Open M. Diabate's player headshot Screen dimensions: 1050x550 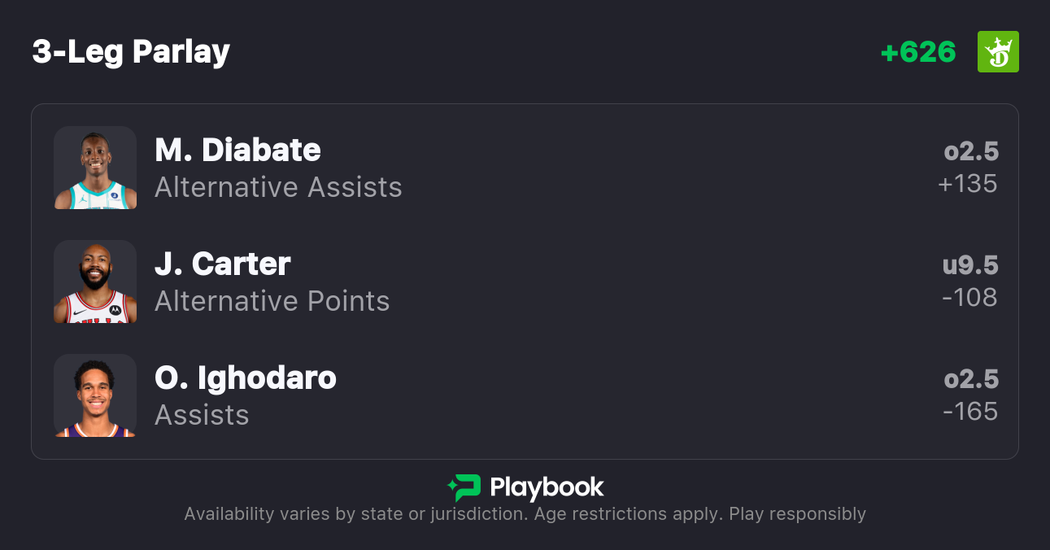95,168
